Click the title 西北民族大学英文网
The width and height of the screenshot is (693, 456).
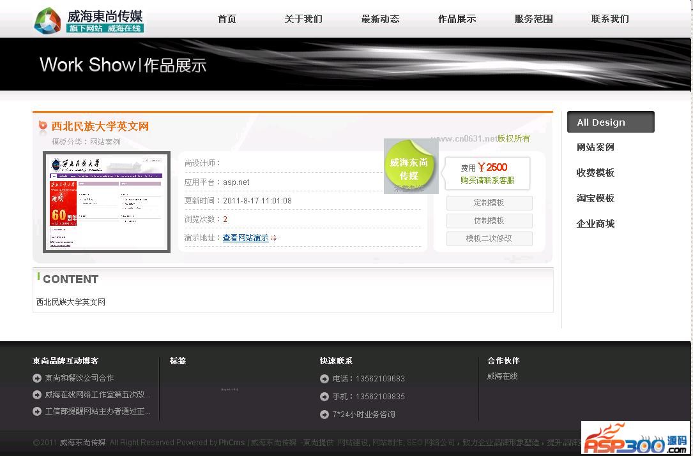[x=100, y=127]
